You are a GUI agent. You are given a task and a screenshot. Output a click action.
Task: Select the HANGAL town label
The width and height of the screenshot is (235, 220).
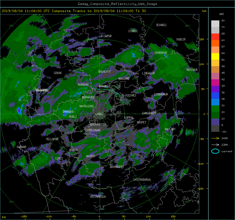pos(74,150)
